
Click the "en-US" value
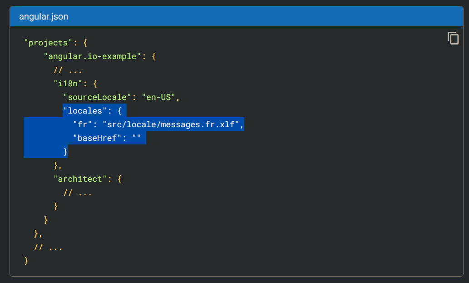(x=158, y=97)
